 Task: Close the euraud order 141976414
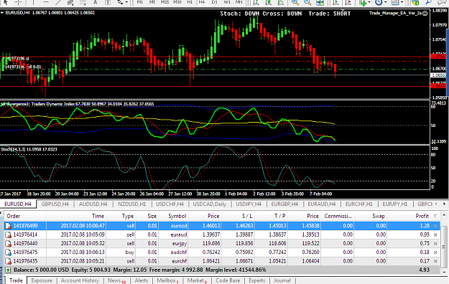435,235
